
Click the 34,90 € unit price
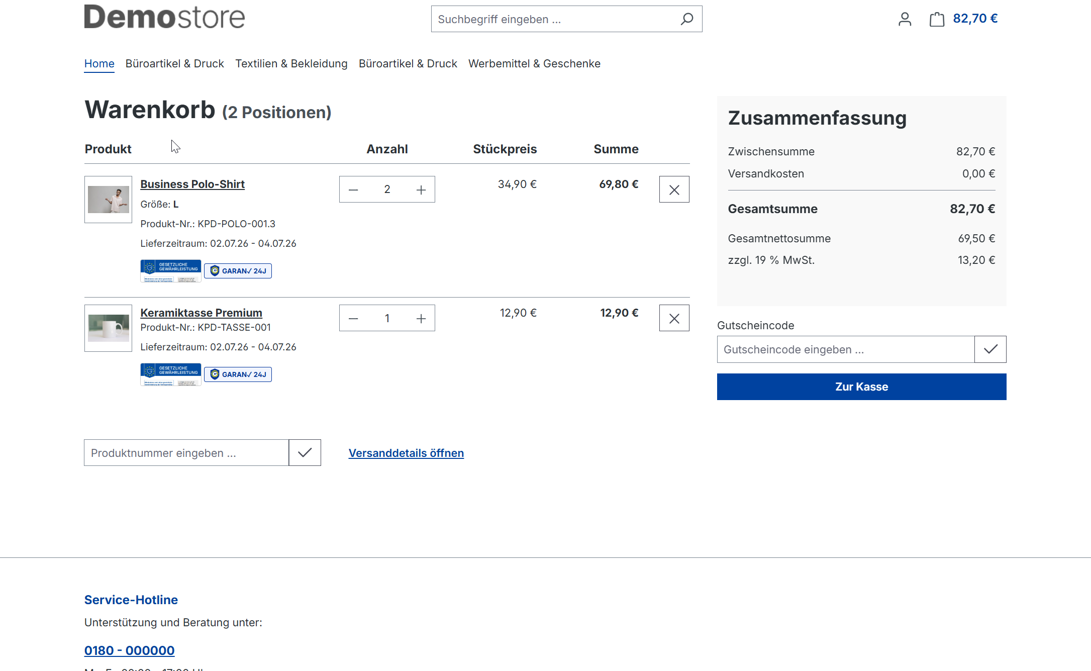517,184
